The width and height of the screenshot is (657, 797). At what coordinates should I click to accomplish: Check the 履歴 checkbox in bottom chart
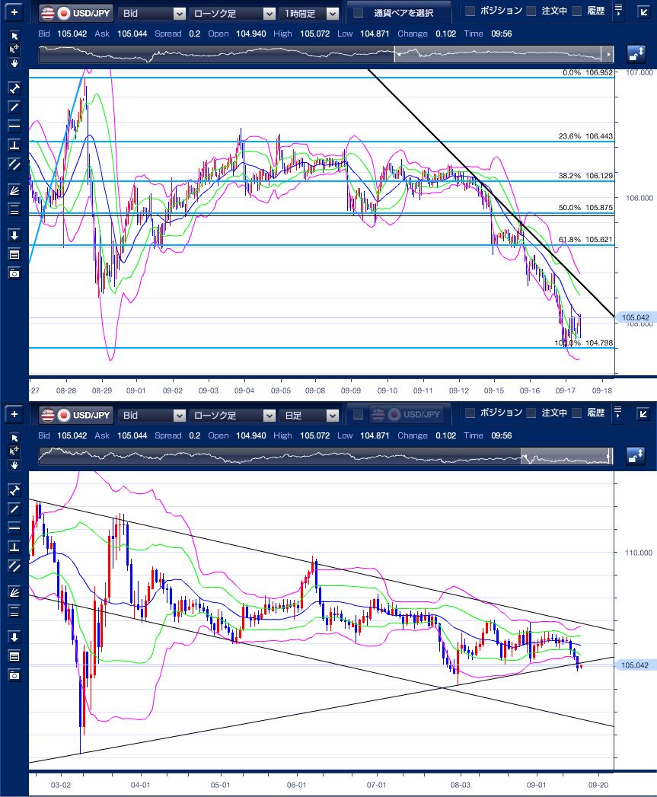[x=576, y=413]
